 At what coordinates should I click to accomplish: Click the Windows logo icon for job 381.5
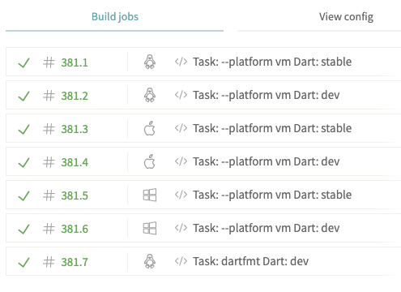point(150,195)
